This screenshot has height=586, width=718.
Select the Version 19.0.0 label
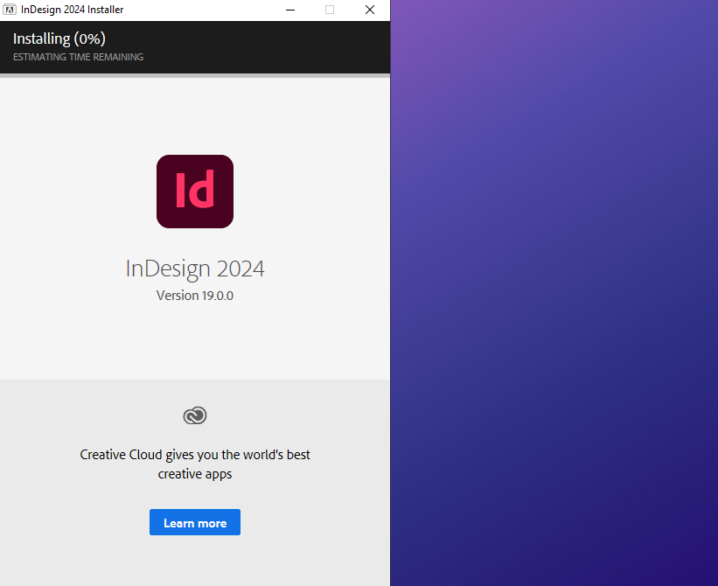click(194, 296)
